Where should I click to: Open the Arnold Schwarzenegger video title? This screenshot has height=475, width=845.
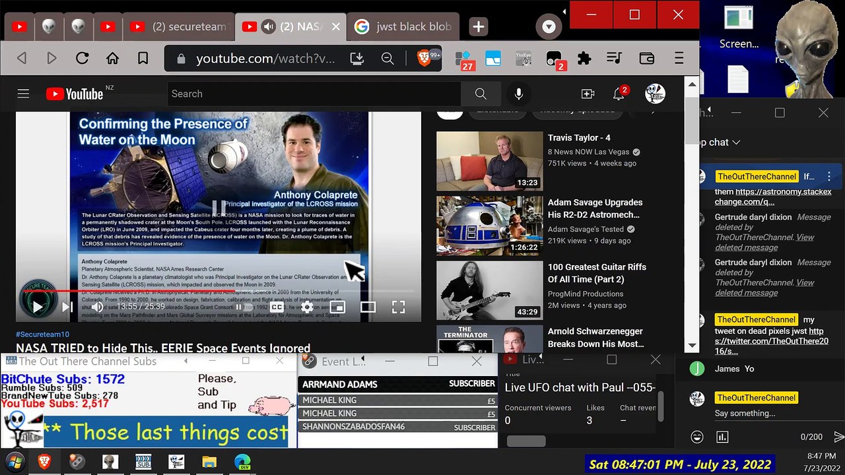(x=595, y=337)
